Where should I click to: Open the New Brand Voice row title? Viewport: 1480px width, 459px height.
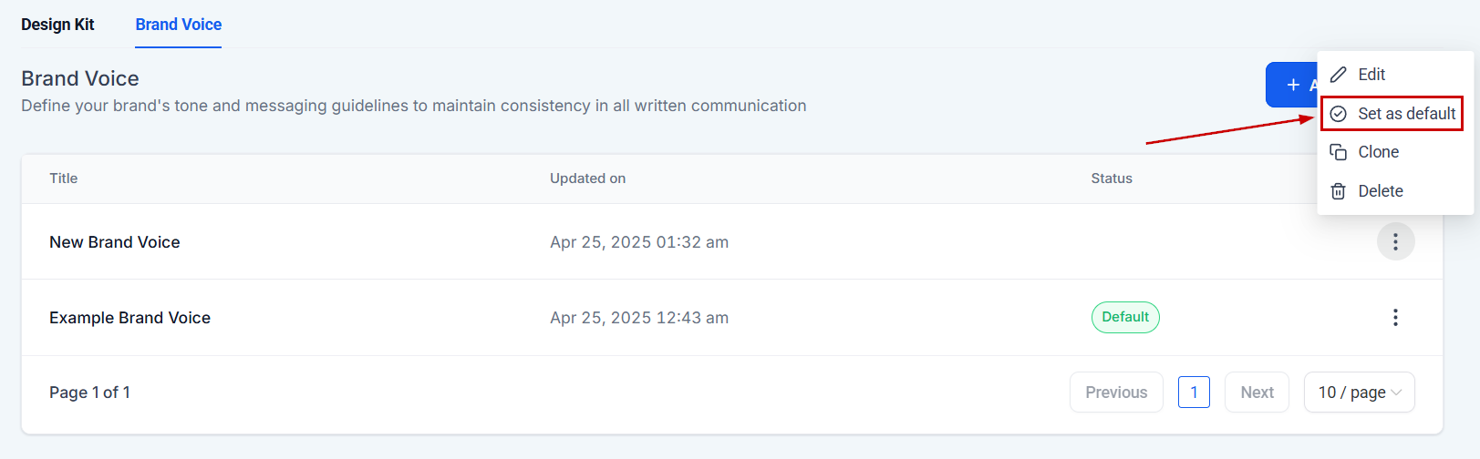[x=115, y=242]
